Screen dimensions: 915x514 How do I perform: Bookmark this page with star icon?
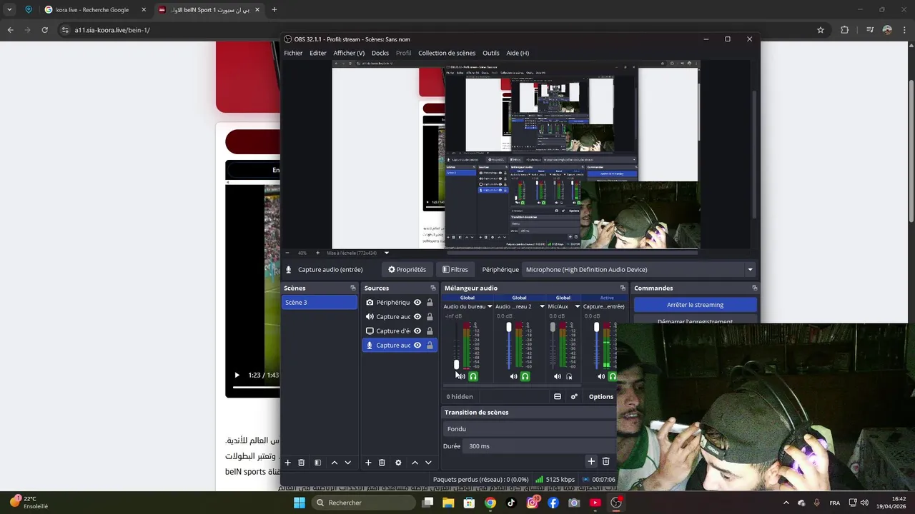coord(821,30)
